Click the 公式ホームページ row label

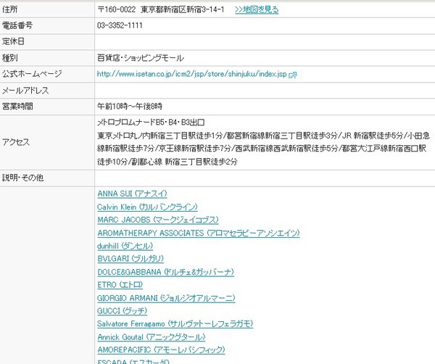pyautogui.click(x=32, y=74)
